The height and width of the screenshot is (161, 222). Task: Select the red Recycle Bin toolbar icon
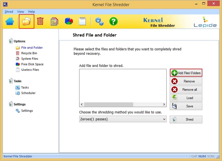(40, 21)
